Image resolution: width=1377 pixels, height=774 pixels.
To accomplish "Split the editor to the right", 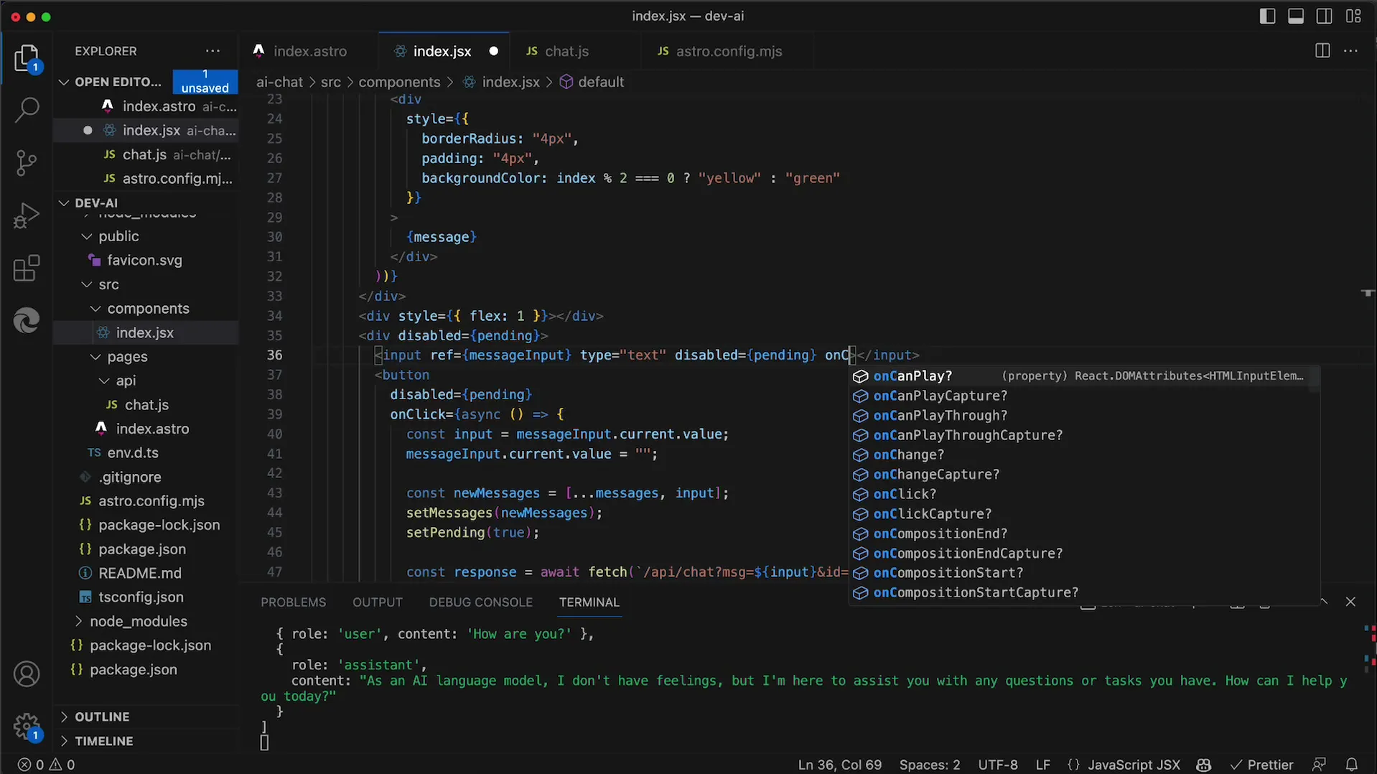I will pos(1322,51).
